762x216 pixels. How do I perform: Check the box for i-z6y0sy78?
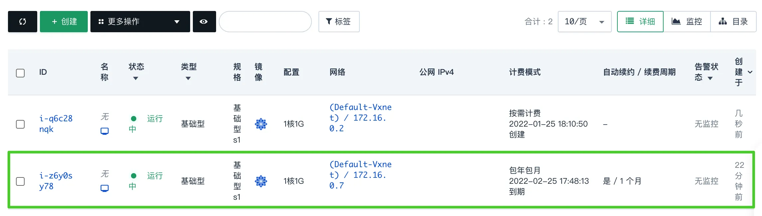(x=20, y=181)
